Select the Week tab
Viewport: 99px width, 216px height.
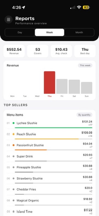(x=50, y=33)
